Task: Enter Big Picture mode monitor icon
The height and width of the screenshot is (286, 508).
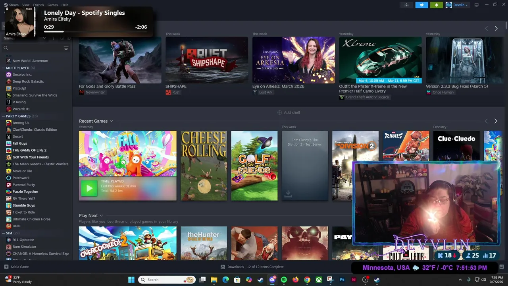Action: point(476,5)
